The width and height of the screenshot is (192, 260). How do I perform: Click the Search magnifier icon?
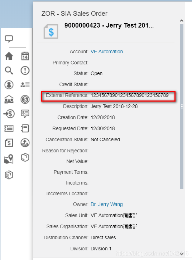click(x=9, y=70)
